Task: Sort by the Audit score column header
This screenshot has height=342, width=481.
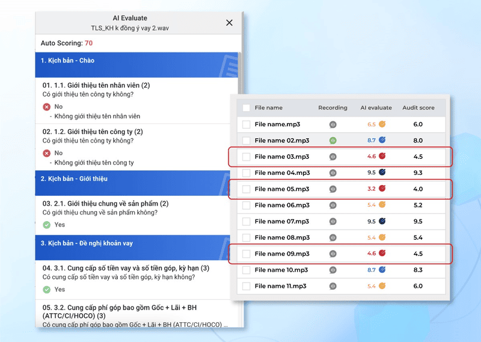Action: pyautogui.click(x=418, y=108)
